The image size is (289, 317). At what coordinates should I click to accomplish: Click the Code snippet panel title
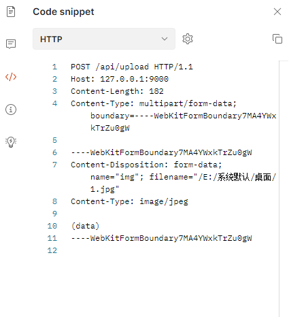[x=63, y=12]
